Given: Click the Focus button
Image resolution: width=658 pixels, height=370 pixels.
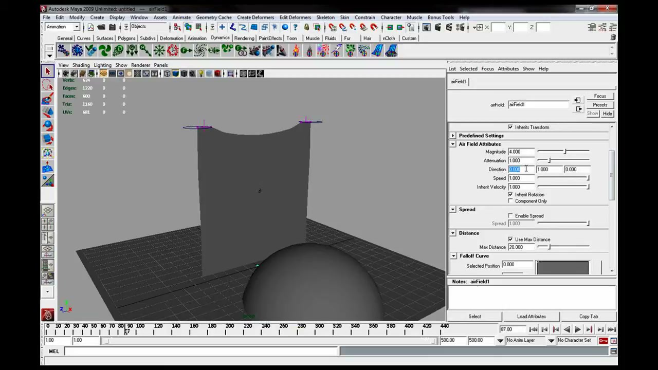Looking at the screenshot, I should pos(600,96).
